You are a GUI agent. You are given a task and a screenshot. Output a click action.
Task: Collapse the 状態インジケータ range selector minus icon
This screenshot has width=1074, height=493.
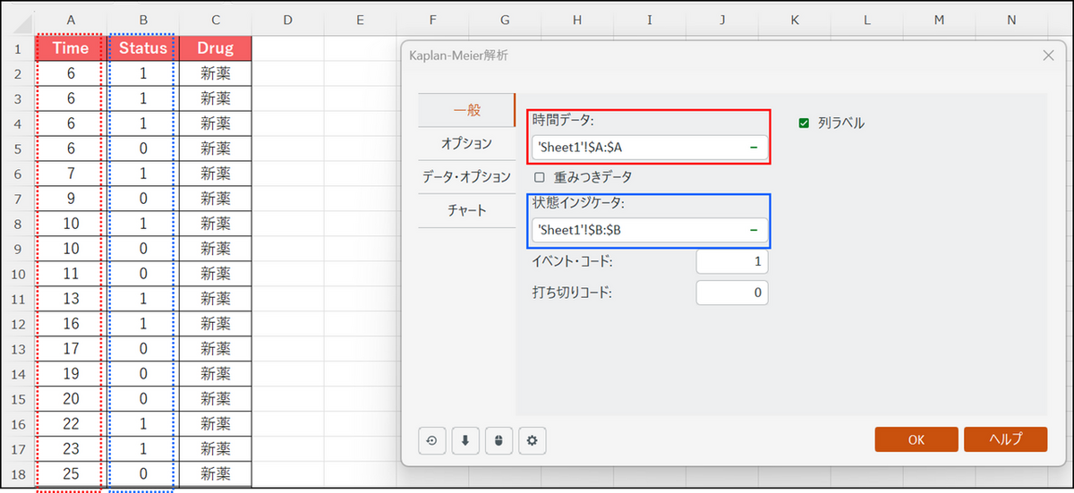click(x=754, y=230)
